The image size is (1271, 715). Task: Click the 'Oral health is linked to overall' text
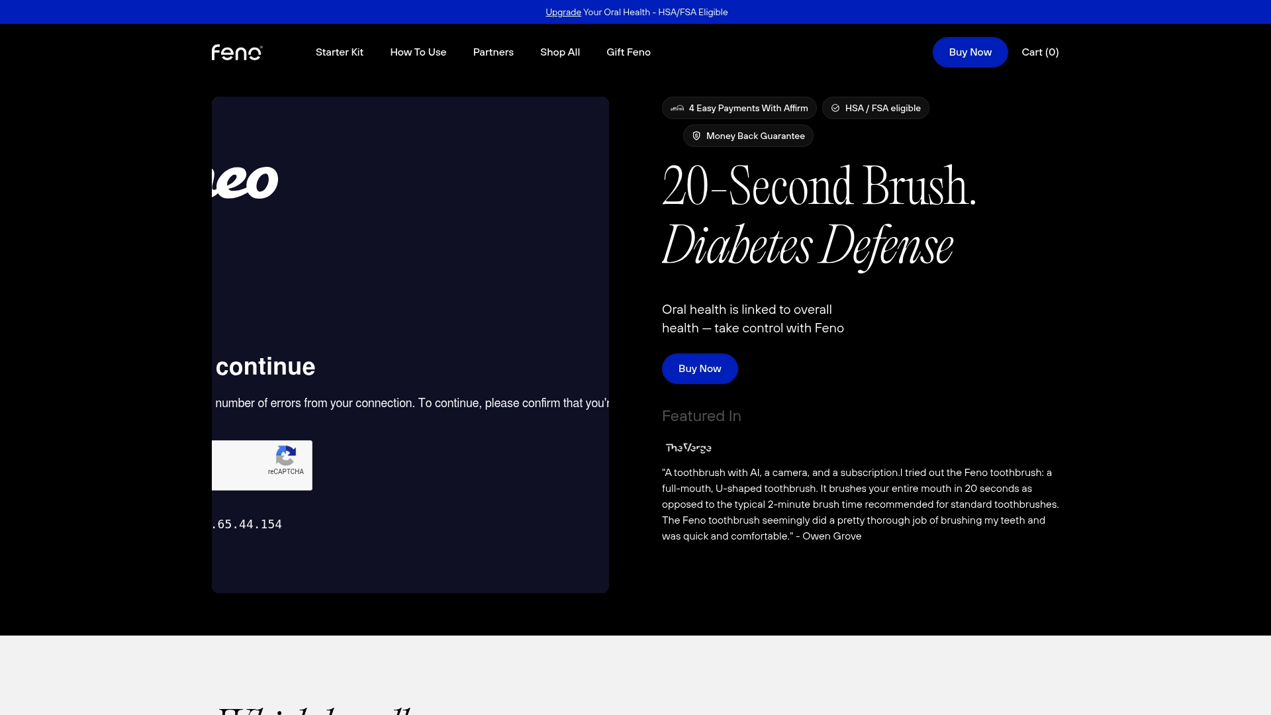tap(747, 310)
